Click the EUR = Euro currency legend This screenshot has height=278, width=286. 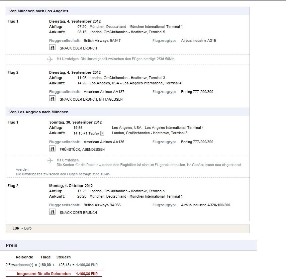[x=22, y=229]
